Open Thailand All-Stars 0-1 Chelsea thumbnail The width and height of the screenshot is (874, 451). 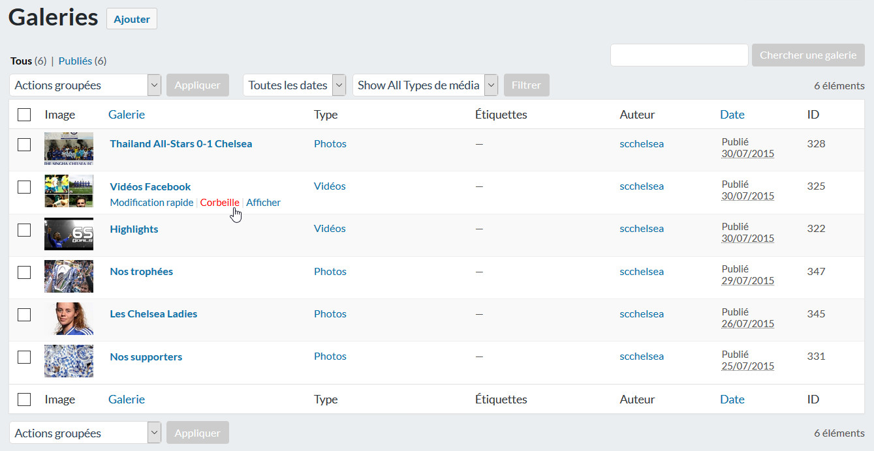click(69, 149)
